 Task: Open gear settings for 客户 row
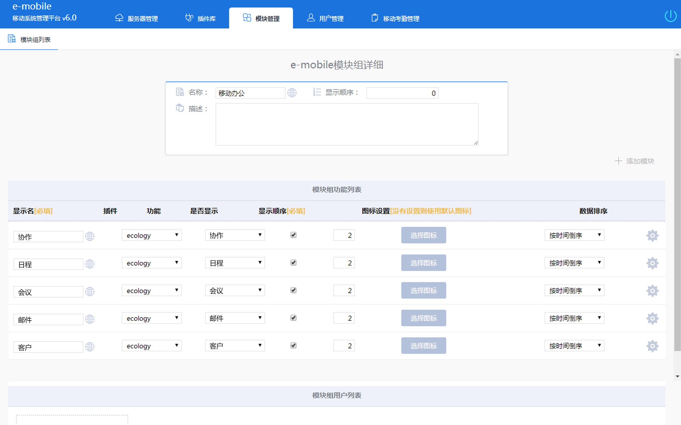(652, 346)
